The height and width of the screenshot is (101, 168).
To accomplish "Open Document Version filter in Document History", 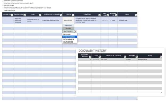I will pos(90,57).
